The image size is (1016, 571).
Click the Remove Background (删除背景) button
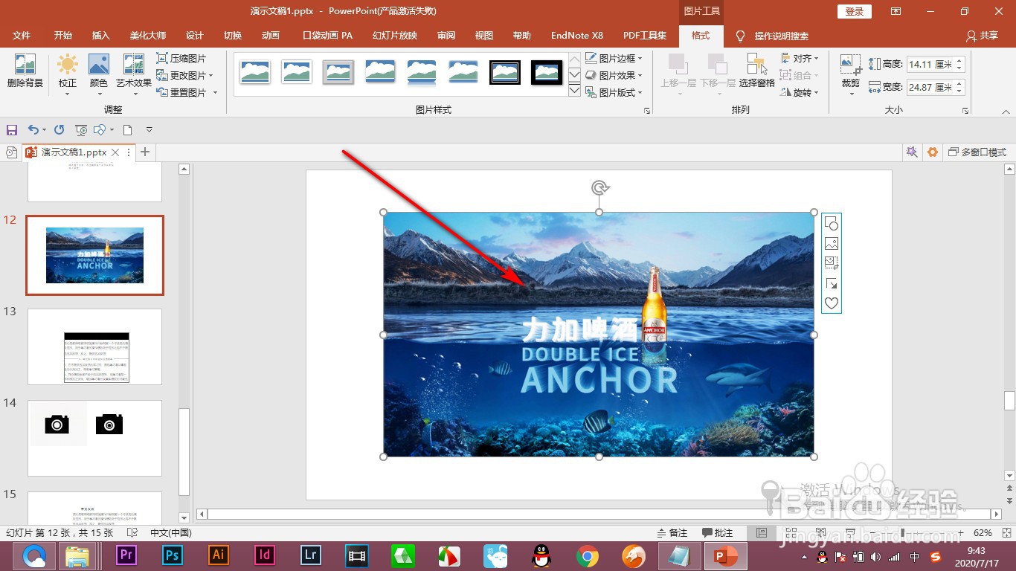25,71
